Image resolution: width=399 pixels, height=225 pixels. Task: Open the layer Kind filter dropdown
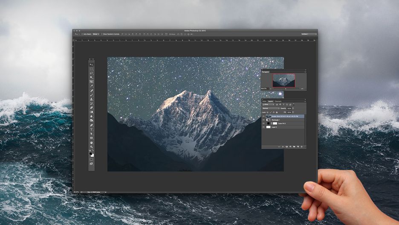(269, 105)
